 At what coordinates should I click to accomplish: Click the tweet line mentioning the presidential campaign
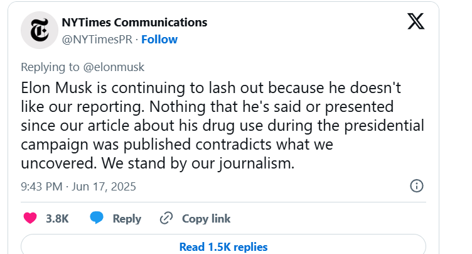point(222,125)
